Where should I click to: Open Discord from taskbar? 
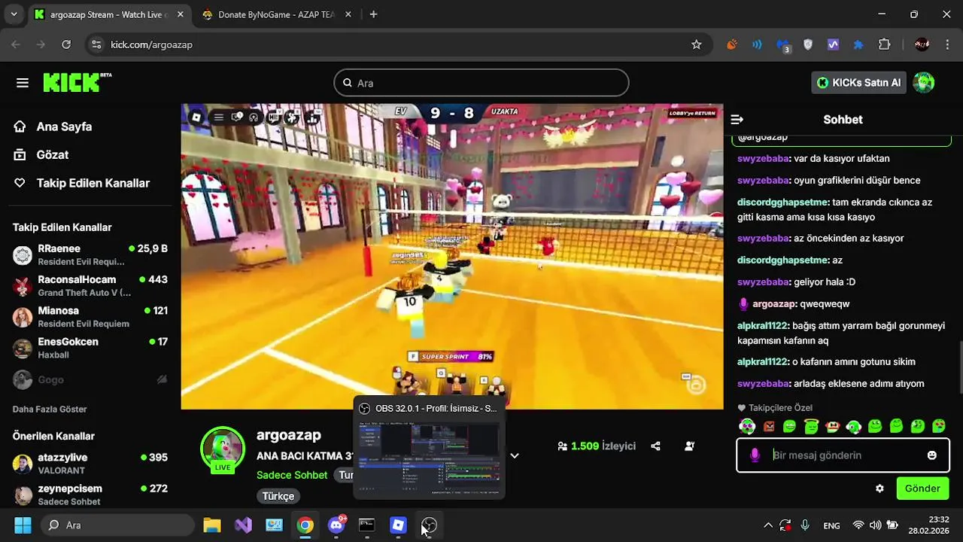(336, 525)
